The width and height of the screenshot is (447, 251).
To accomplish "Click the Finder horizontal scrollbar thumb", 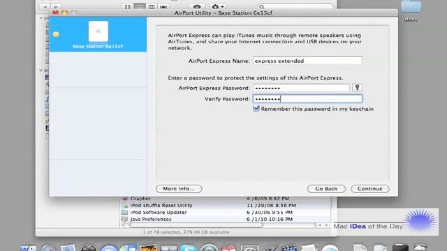I will pyautogui.click(x=196, y=225).
